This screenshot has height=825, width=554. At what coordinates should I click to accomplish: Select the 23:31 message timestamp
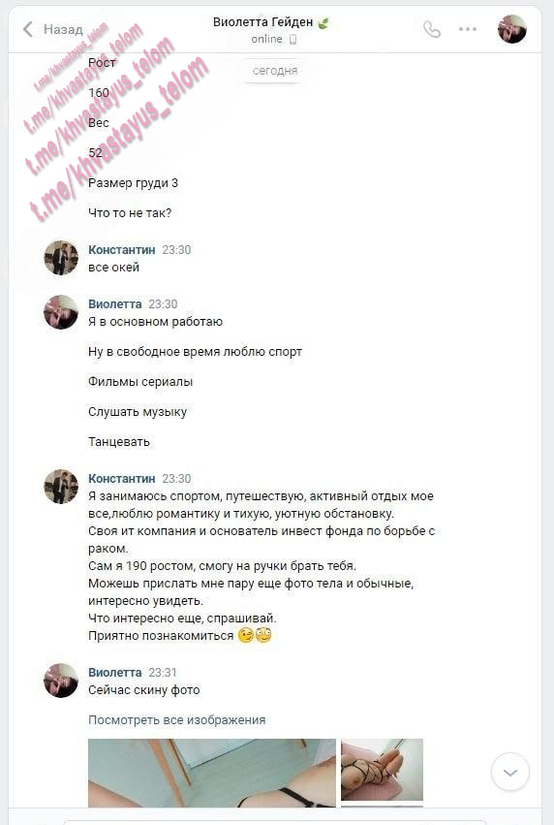163,673
